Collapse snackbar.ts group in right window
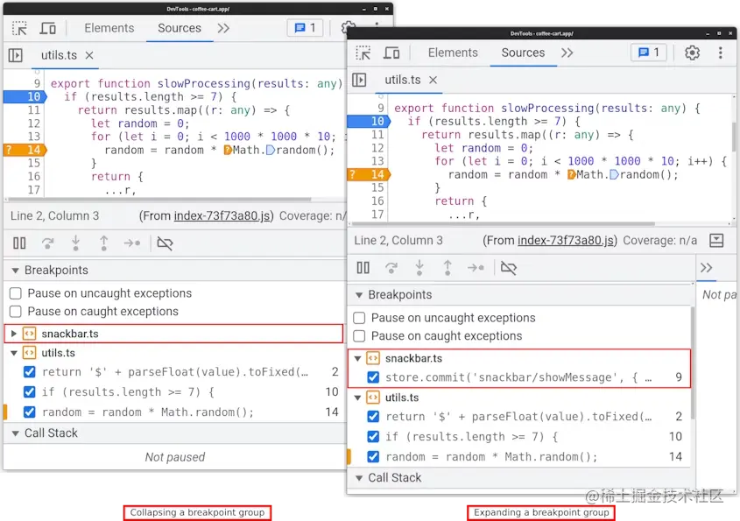The height and width of the screenshot is (521, 740). [357, 359]
